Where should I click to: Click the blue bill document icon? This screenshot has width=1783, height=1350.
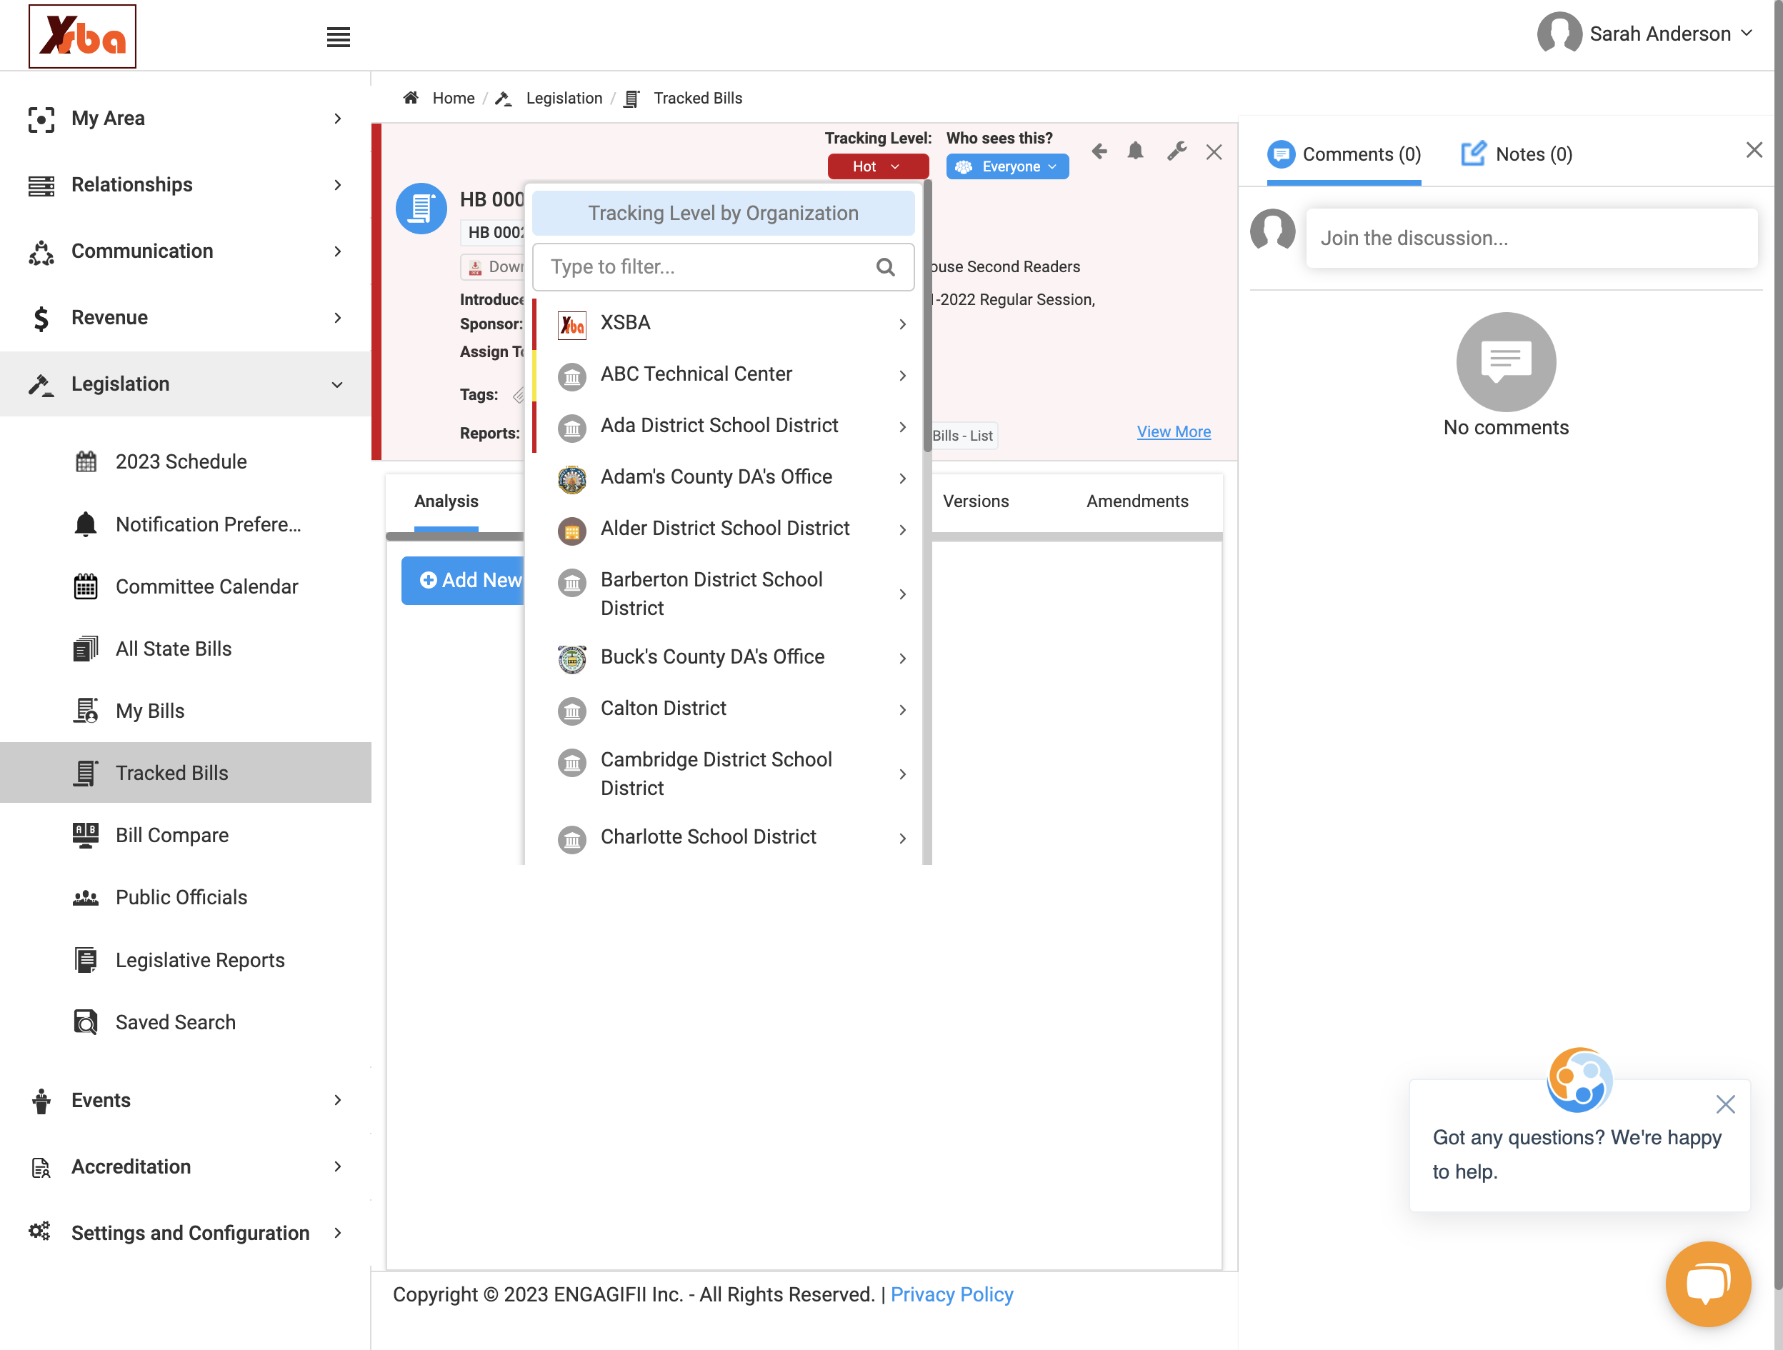click(x=421, y=209)
